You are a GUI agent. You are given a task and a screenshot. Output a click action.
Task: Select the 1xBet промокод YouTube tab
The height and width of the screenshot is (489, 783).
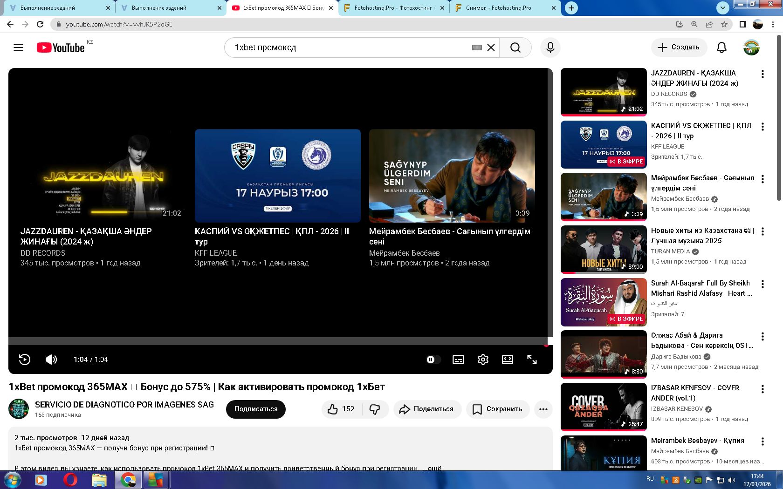tap(282, 8)
